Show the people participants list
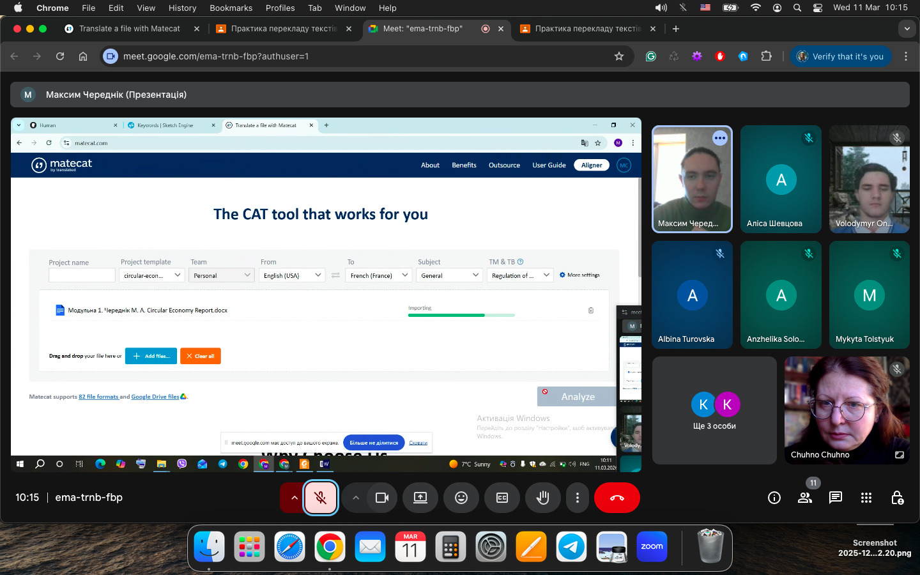920x575 pixels. [804, 498]
